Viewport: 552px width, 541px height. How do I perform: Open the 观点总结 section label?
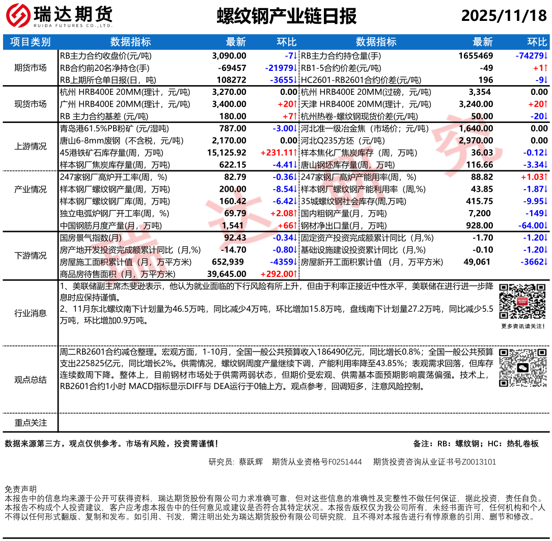pyautogui.click(x=31, y=380)
